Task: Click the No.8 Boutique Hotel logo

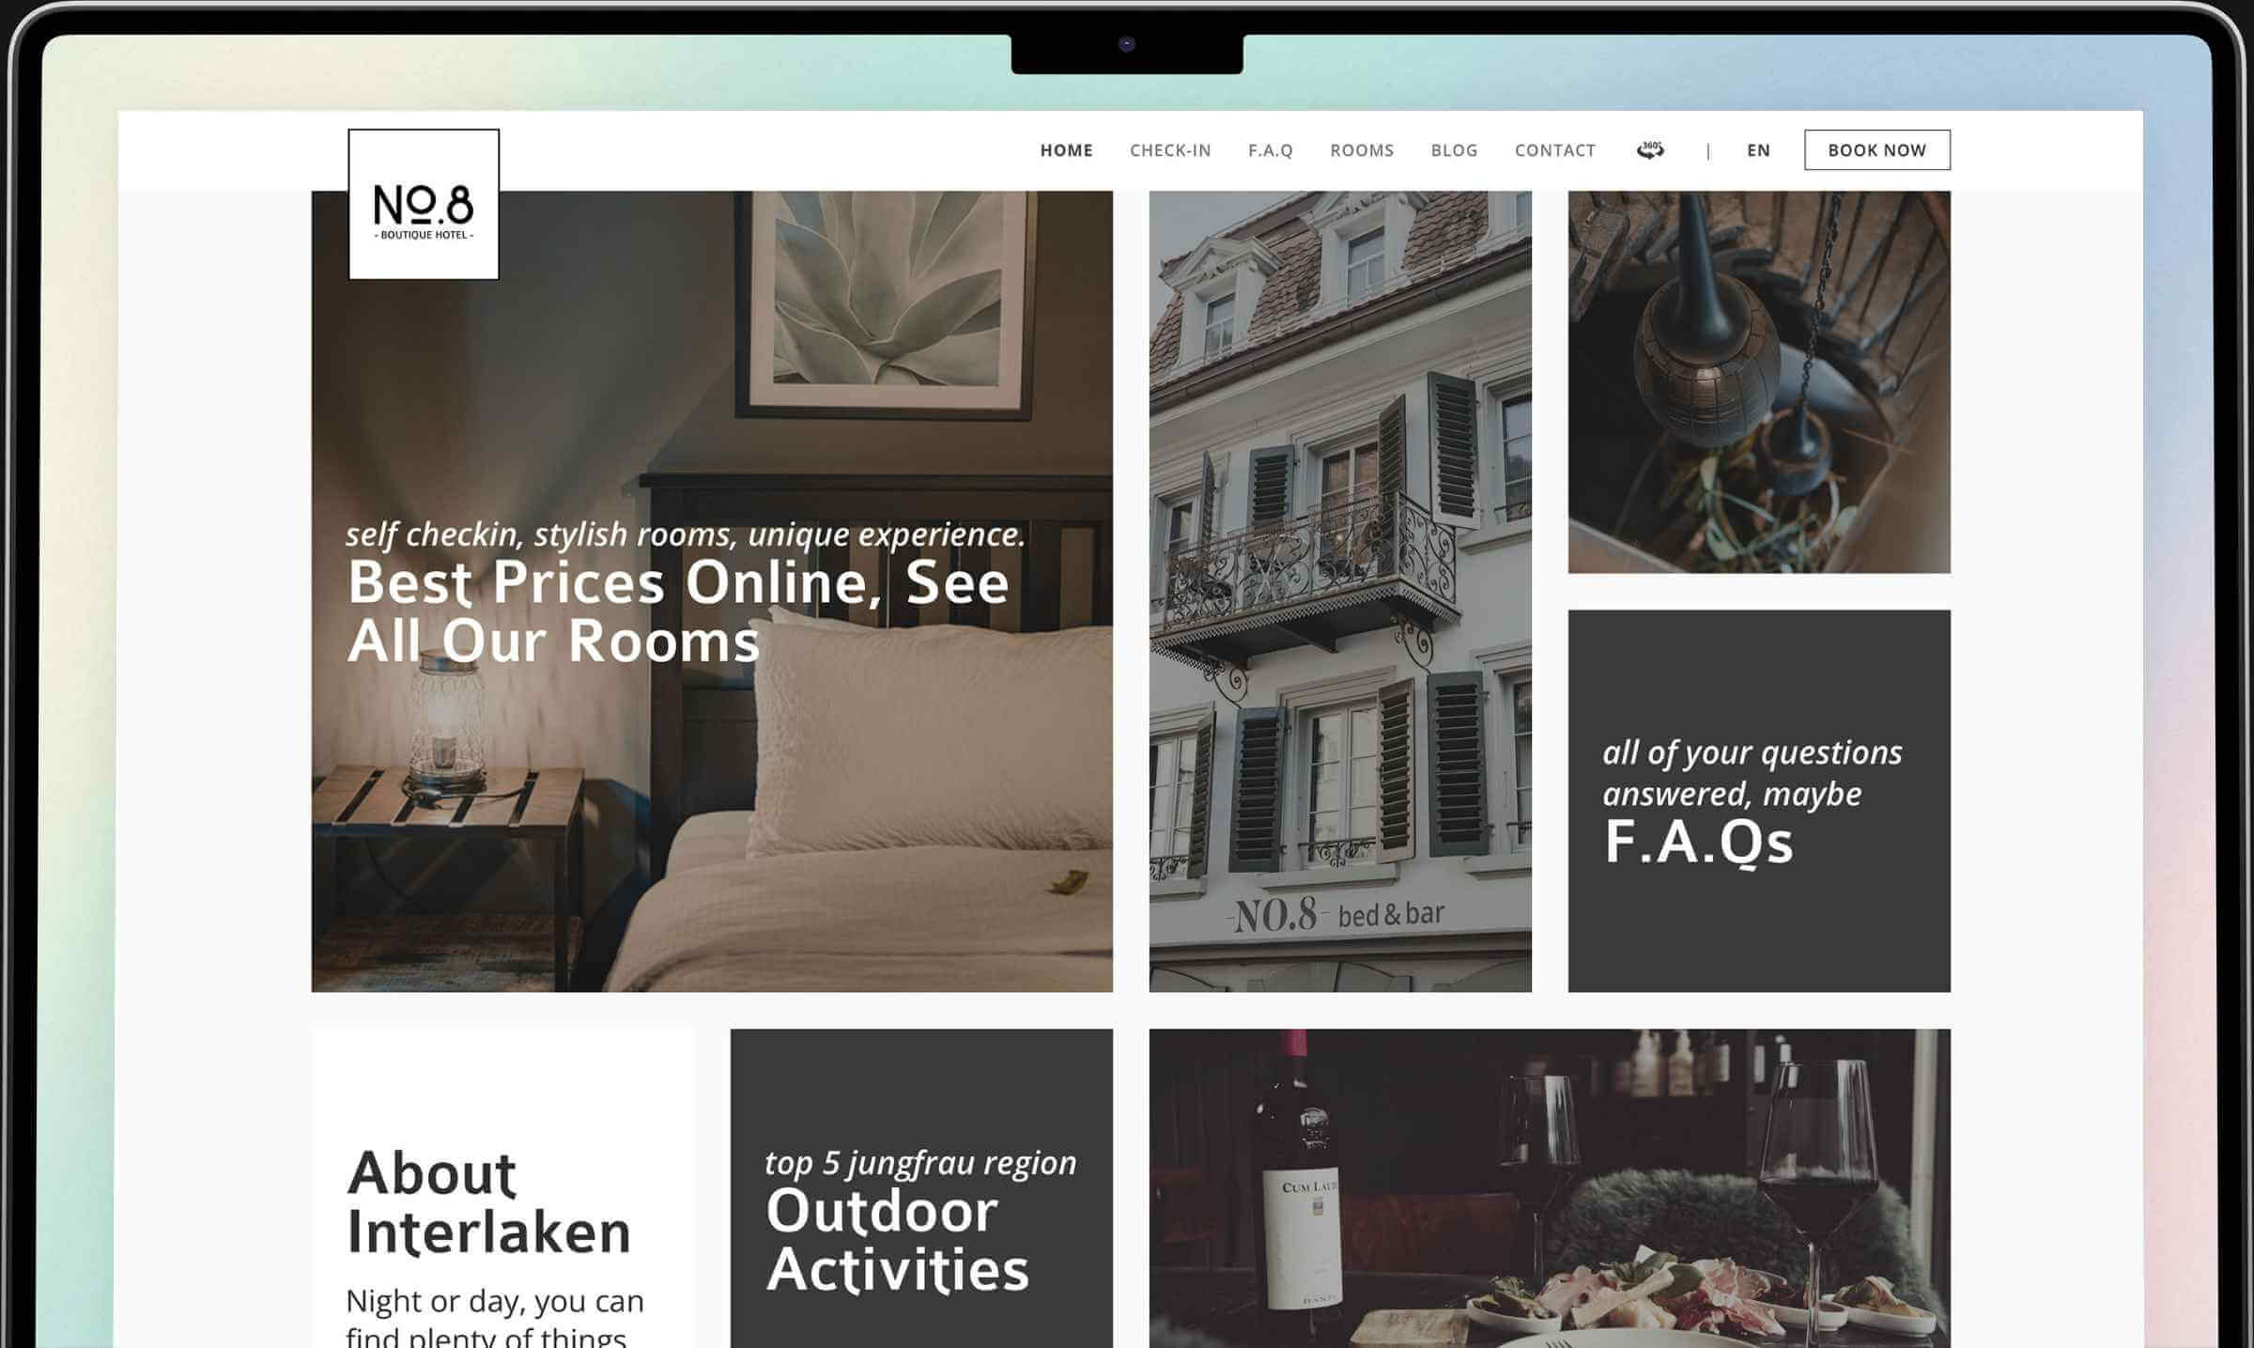Action: coord(424,204)
